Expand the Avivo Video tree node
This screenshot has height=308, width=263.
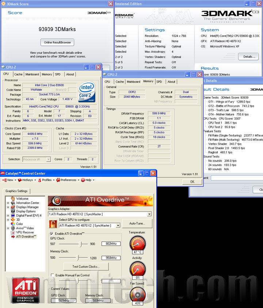(8, 228)
